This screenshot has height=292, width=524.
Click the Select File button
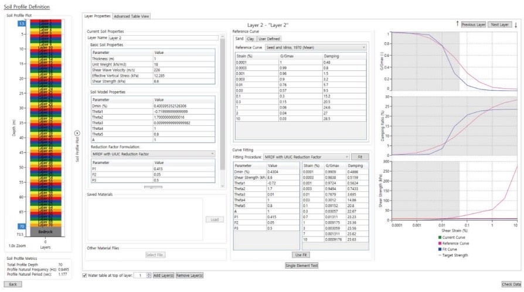click(x=155, y=255)
